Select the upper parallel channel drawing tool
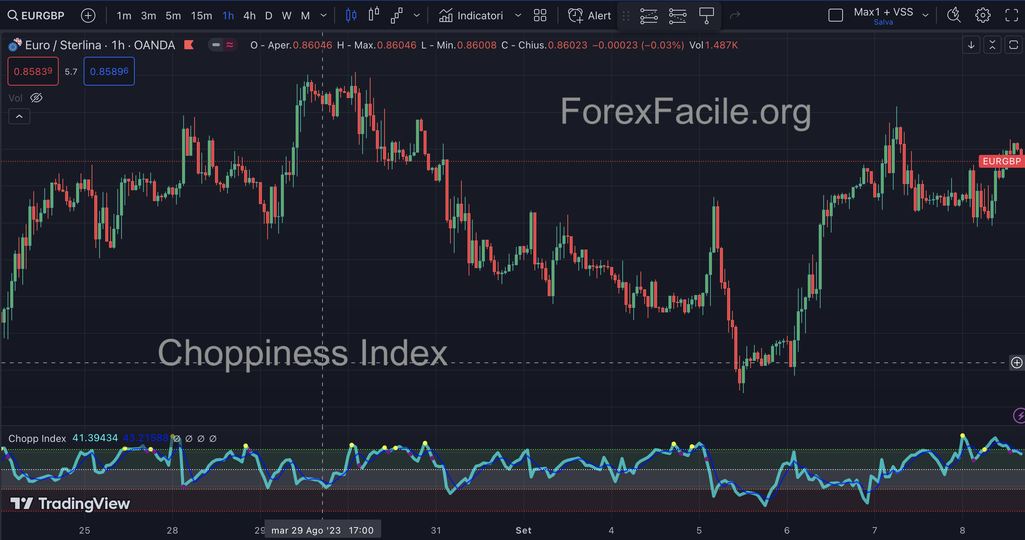 pos(649,16)
